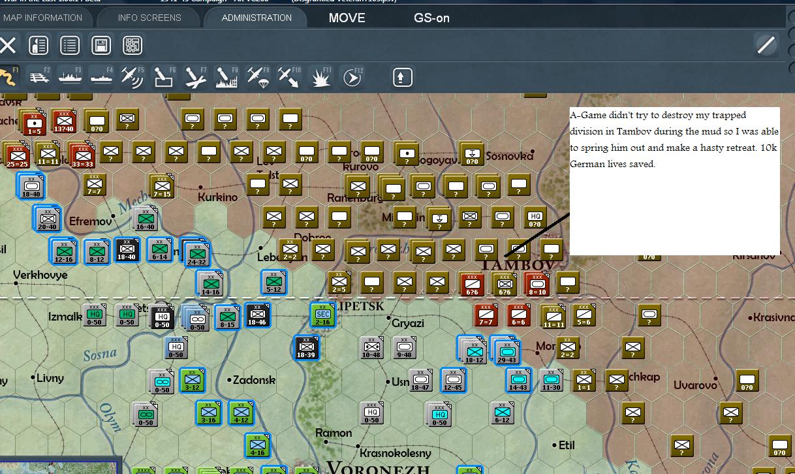Select F11 explosion mode icon

tap(320, 77)
